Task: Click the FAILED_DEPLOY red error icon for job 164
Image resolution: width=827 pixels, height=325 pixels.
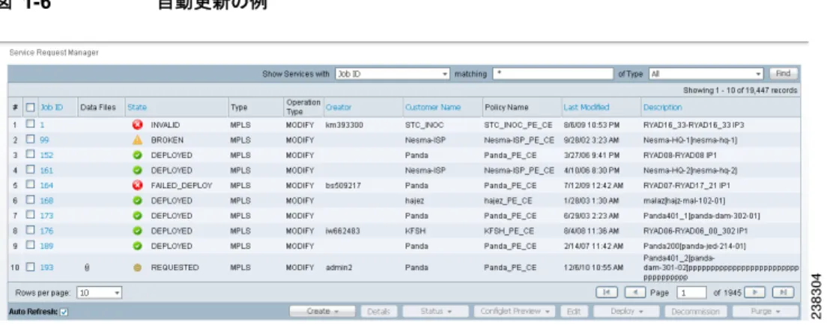Action: [137, 185]
